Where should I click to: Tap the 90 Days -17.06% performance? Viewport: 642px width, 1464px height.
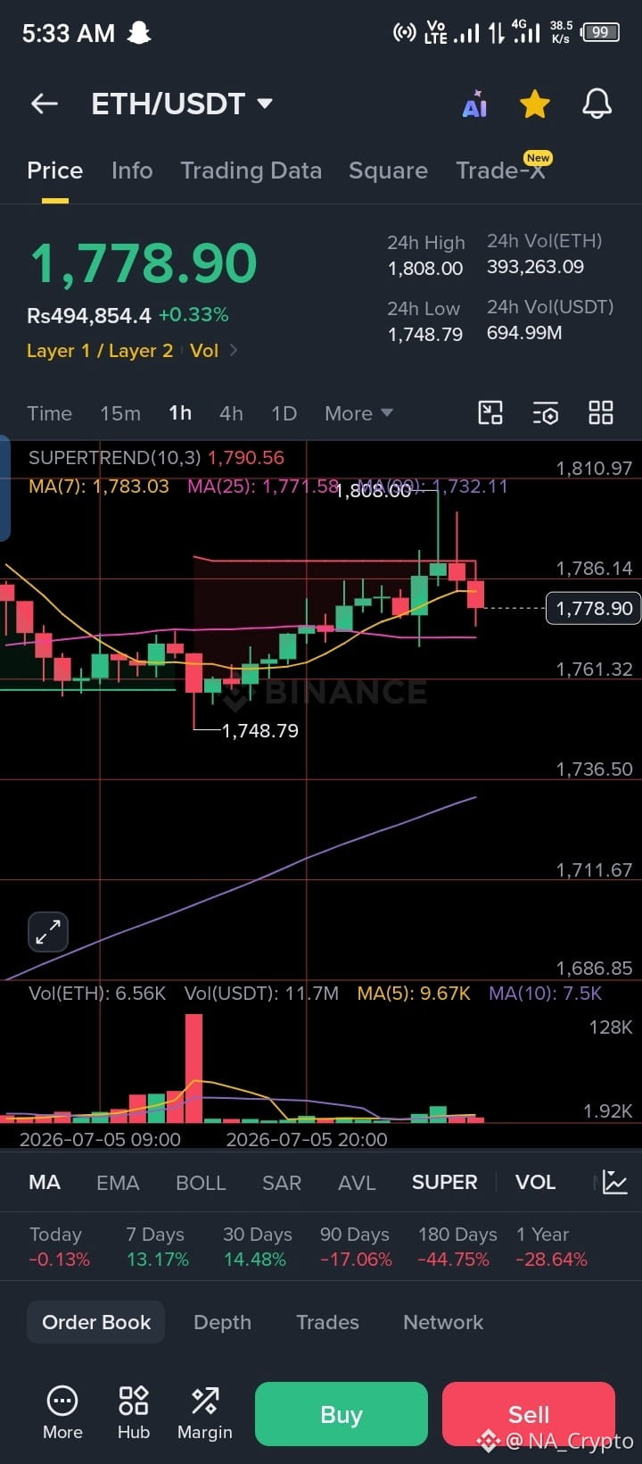point(356,1247)
